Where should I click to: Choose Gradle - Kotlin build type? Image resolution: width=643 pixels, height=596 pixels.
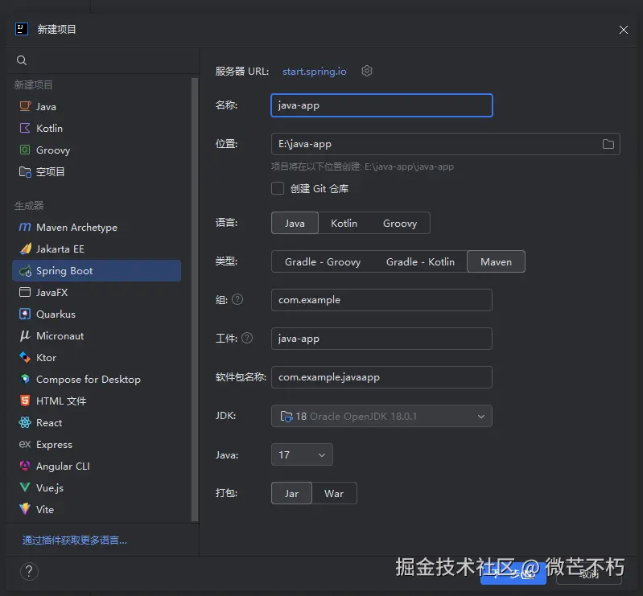pos(420,262)
